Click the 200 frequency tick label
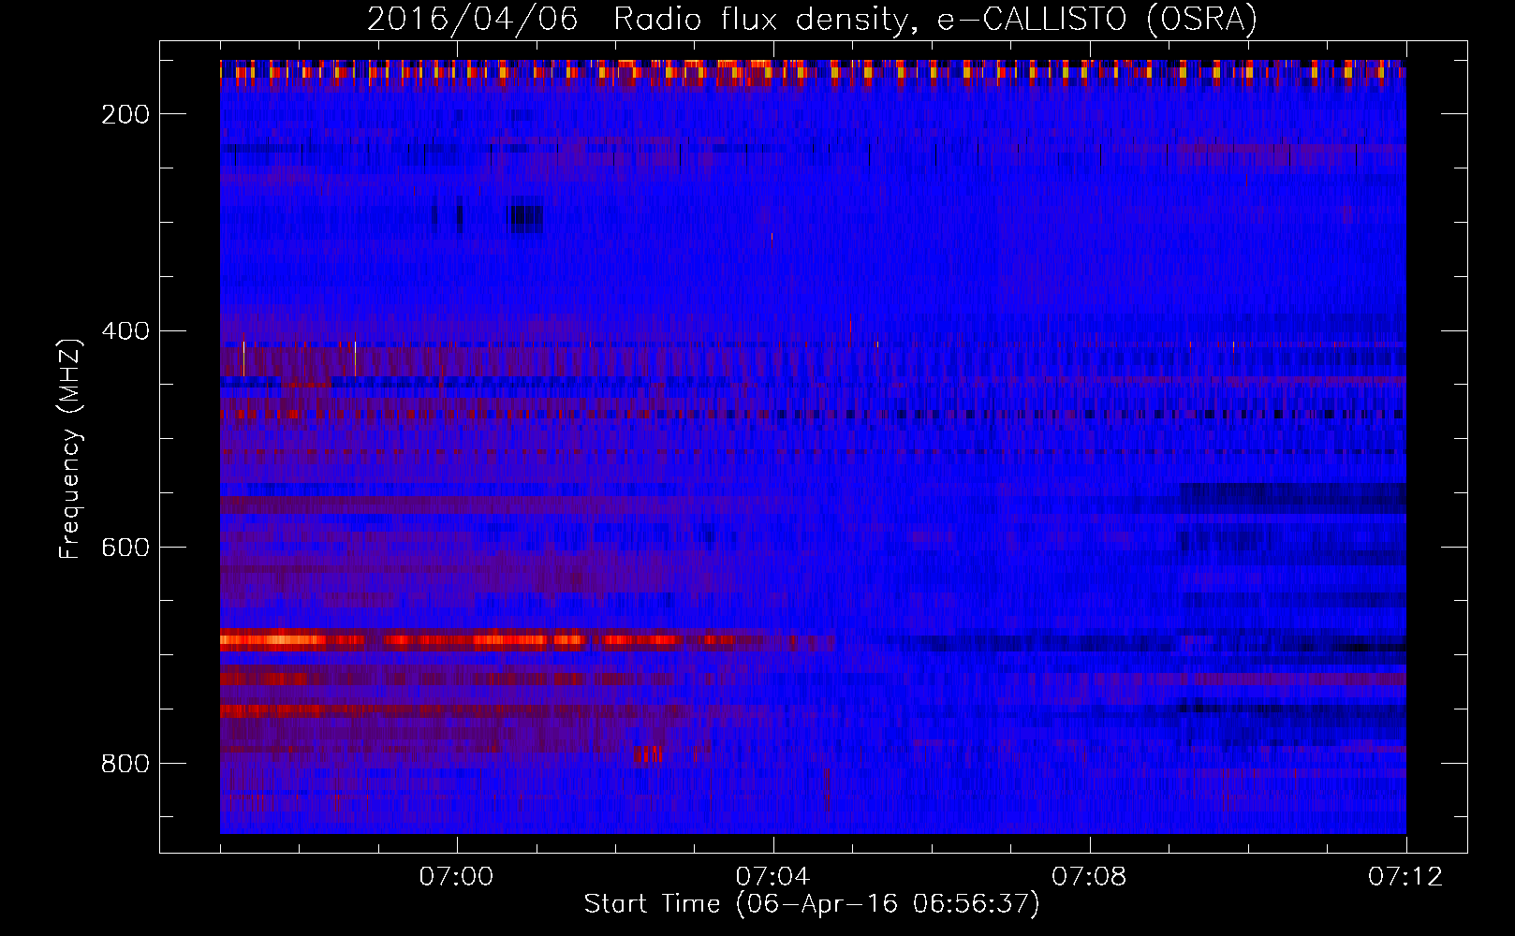Screen dimensions: 1515x936 click(125, 114)
